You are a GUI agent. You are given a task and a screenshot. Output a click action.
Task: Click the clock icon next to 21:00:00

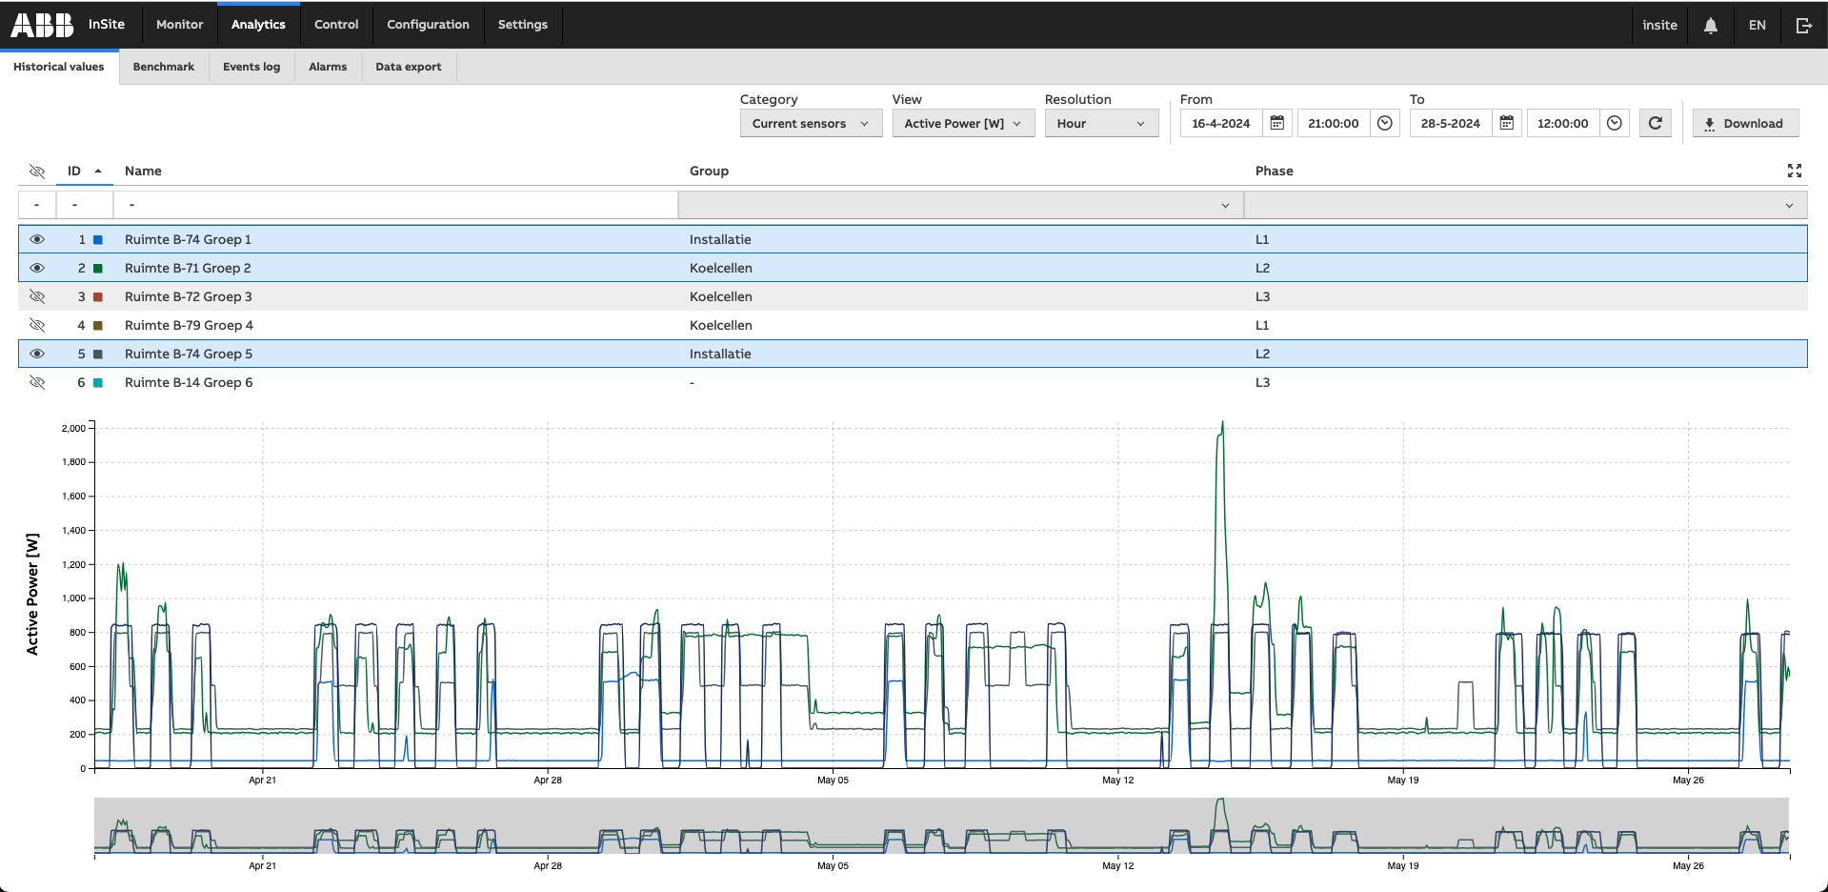[x=1385, y=123]
